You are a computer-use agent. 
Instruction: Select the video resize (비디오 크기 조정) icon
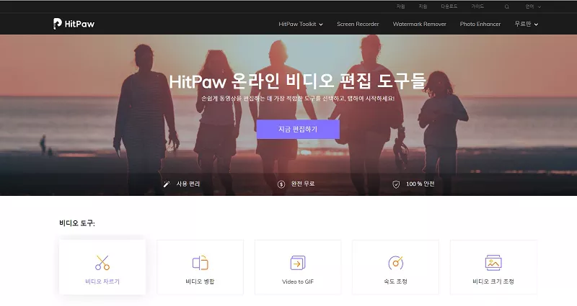tap(493, 263)
